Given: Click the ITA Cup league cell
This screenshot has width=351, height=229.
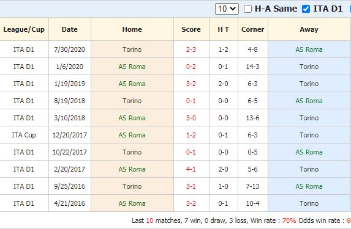Looking at the screenshot, I should (24, 135).
